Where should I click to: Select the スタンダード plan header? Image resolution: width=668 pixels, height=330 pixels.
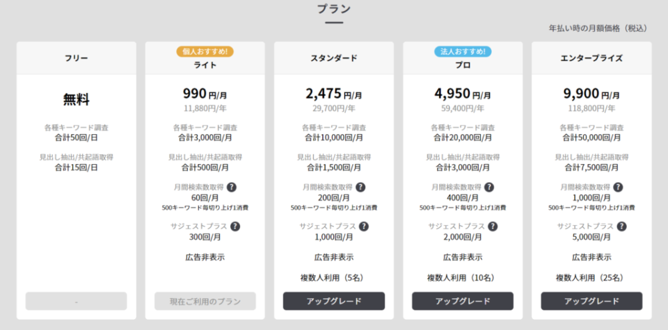pyautogui.click(x=334, y=58)
